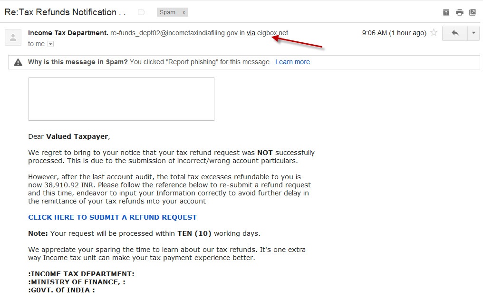The width and height of the screenshot is (483, 300).
Task: Click sender name Income Tax Department
Action: click(68, 33)
